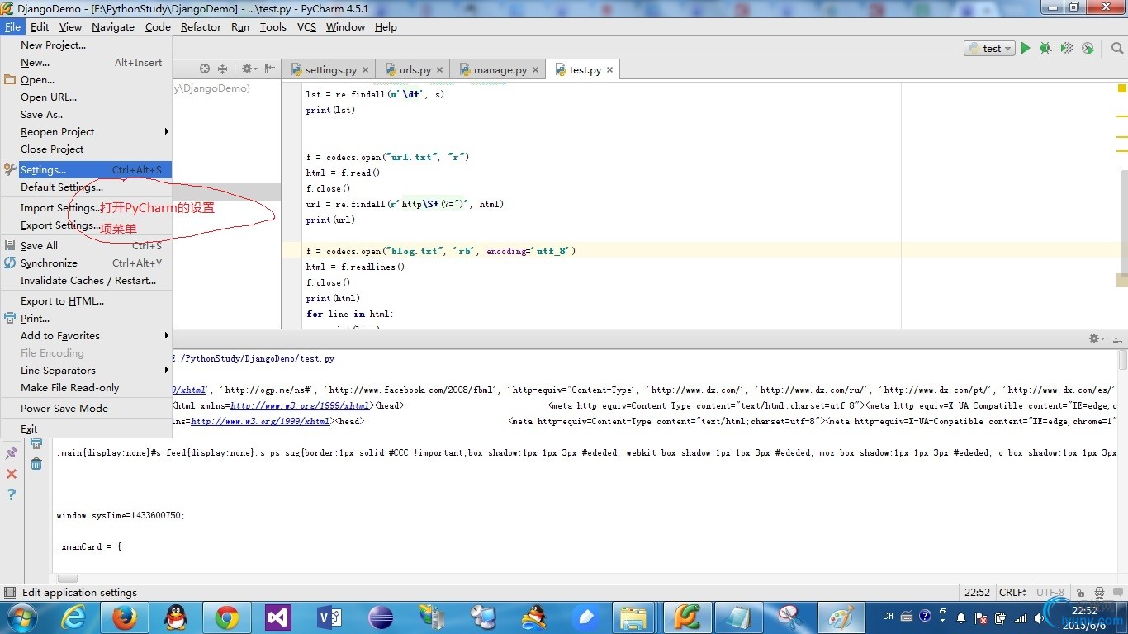Click window.sysTime line in console output

(121, 516)
